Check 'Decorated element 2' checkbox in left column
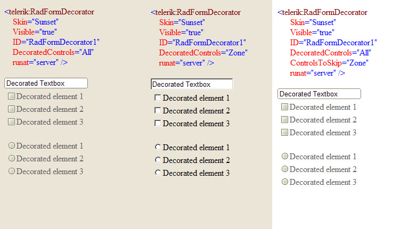The width and height of the screenshot is (409, 229). [11, 109]
